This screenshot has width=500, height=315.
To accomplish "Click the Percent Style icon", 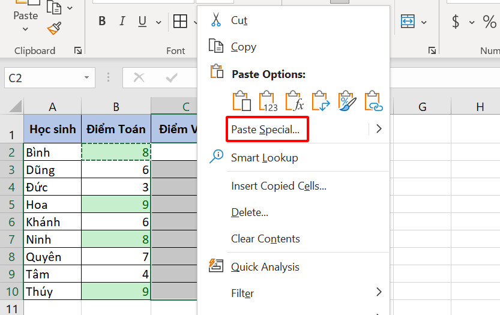I will pyautogui.click(x=489, y=22).
